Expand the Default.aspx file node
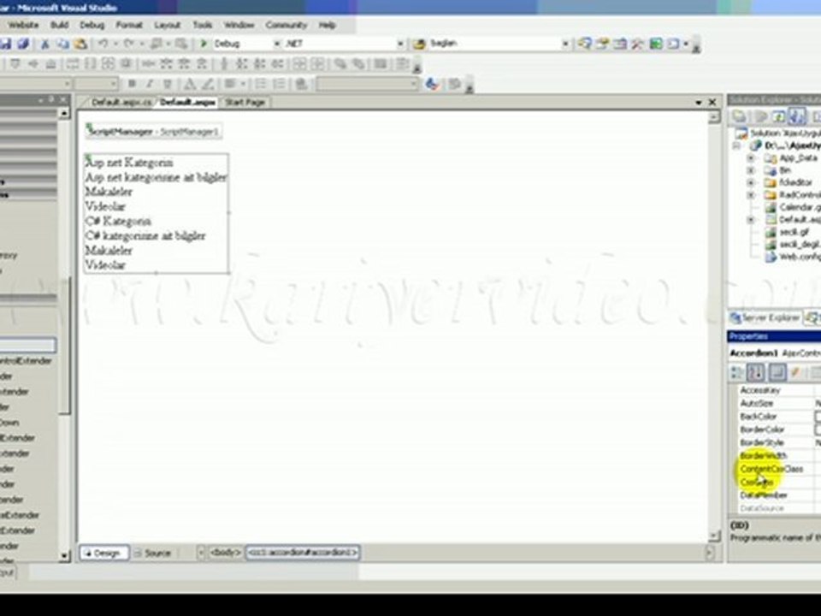Image resolution: width=821 pixels, height=616 pixels. click(x=751, y=220)
